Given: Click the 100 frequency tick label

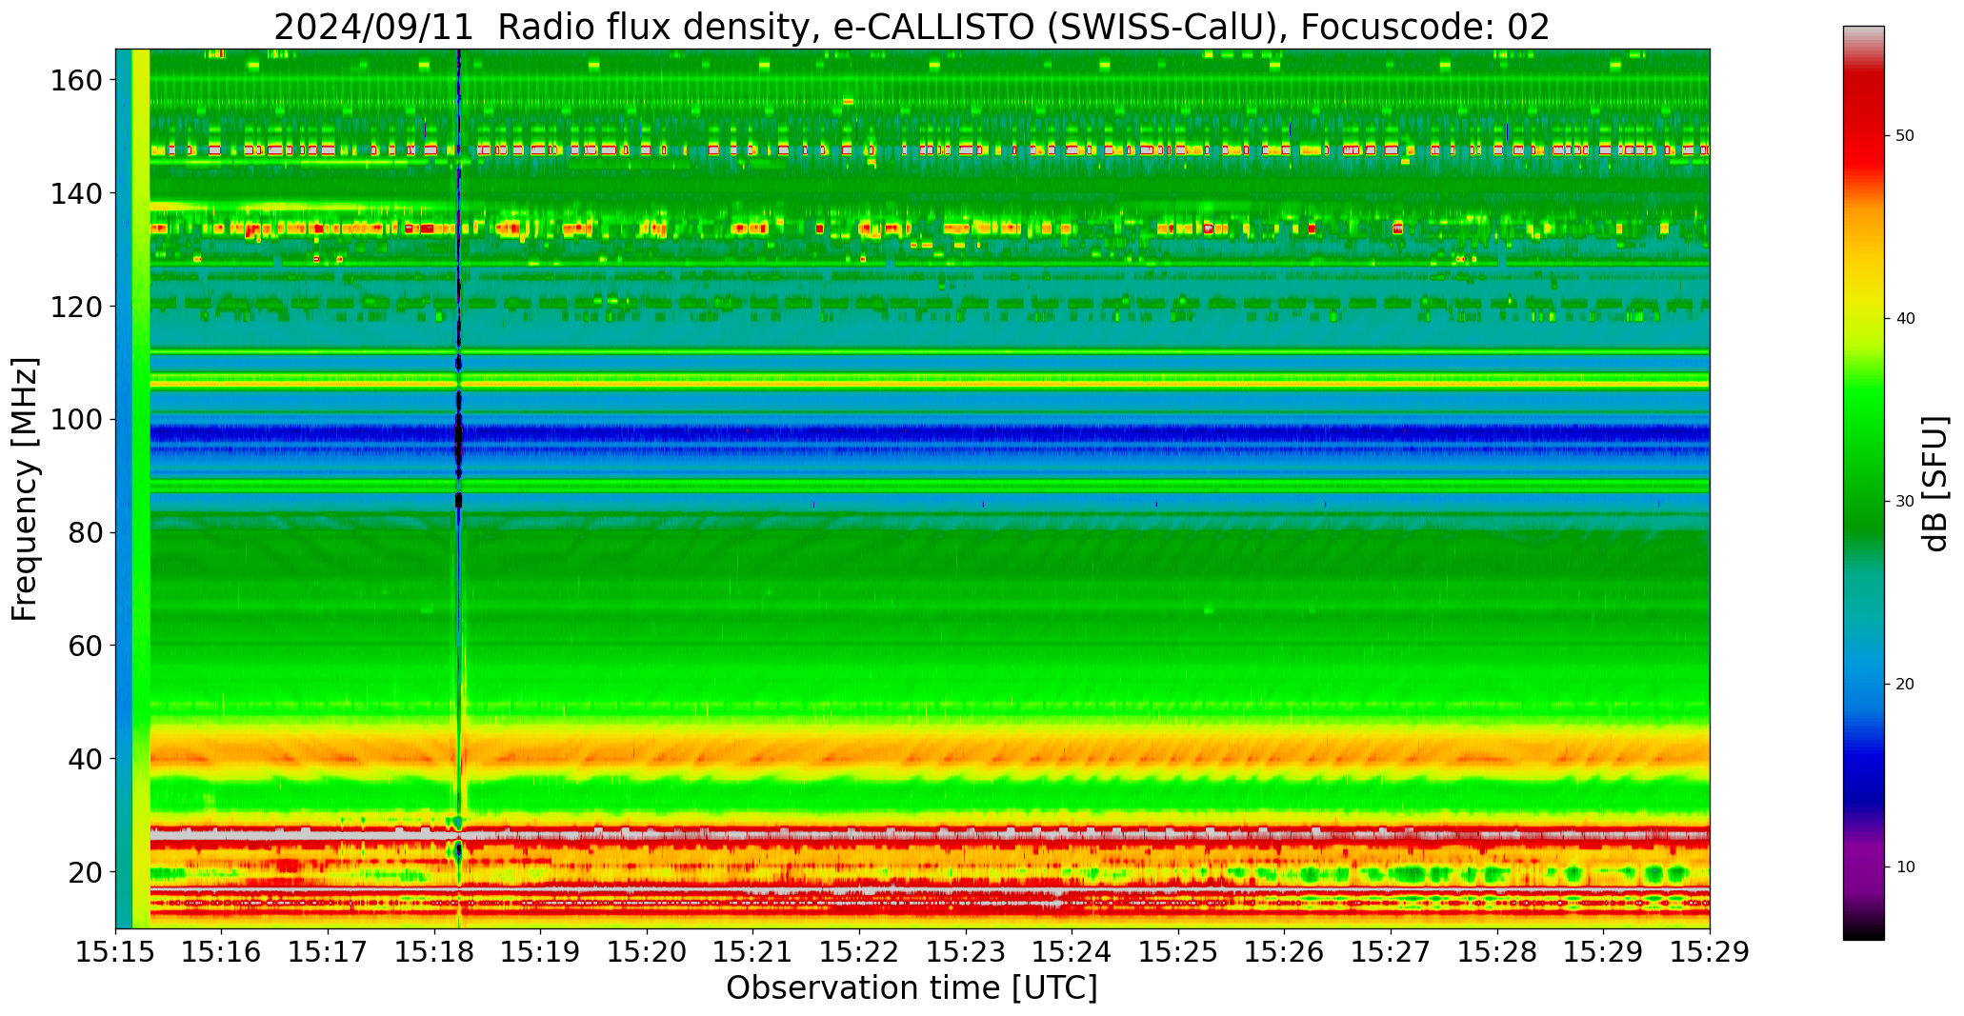Looking at the screenshot, I should [76, 419].
